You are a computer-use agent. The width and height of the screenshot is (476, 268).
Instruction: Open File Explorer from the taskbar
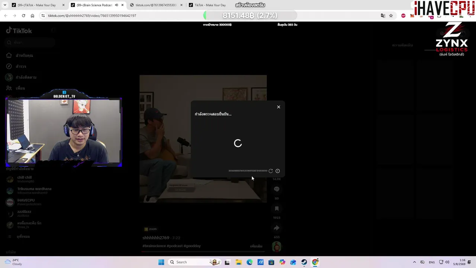[238, 262]
